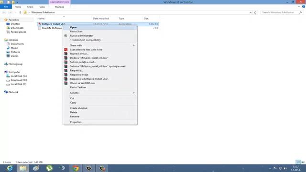Screen dimensions: 306x172
Task: Click the Homegroup icon in navigation pane
Action: (x=6, y=64)
